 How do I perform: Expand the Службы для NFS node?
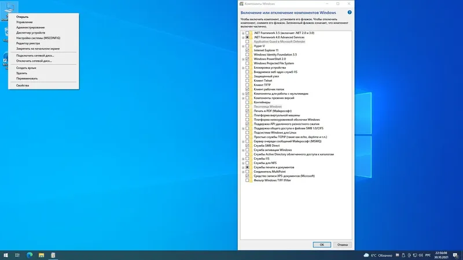click(243, 163)
